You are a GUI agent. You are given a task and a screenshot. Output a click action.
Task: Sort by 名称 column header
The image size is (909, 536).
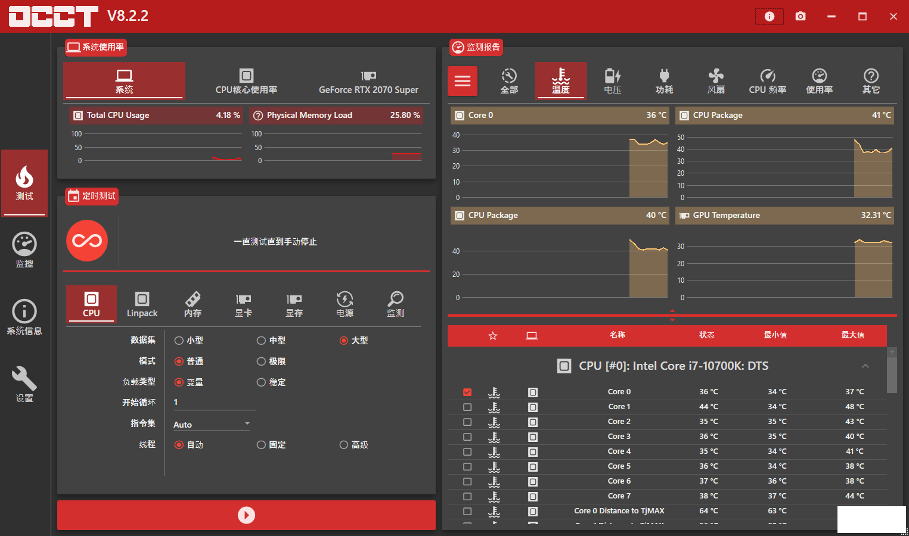618,335
